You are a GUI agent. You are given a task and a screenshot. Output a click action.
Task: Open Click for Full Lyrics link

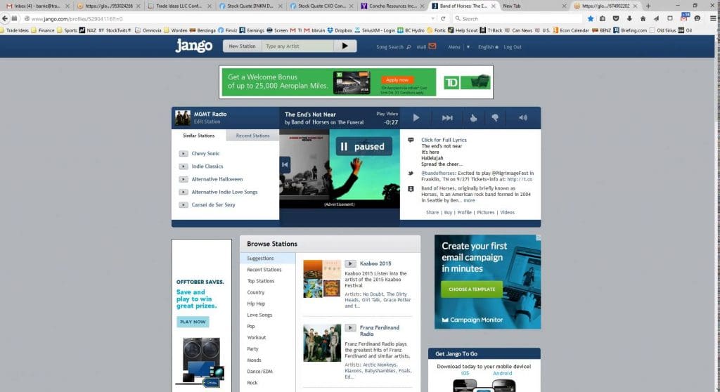coord(444,140)
